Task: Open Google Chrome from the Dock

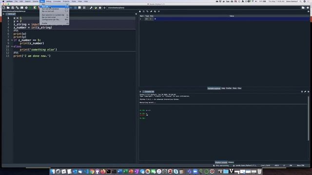Action: [92, 172]
